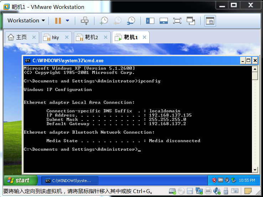Close the hky tab
263x197 pixels.
[67, 37]
